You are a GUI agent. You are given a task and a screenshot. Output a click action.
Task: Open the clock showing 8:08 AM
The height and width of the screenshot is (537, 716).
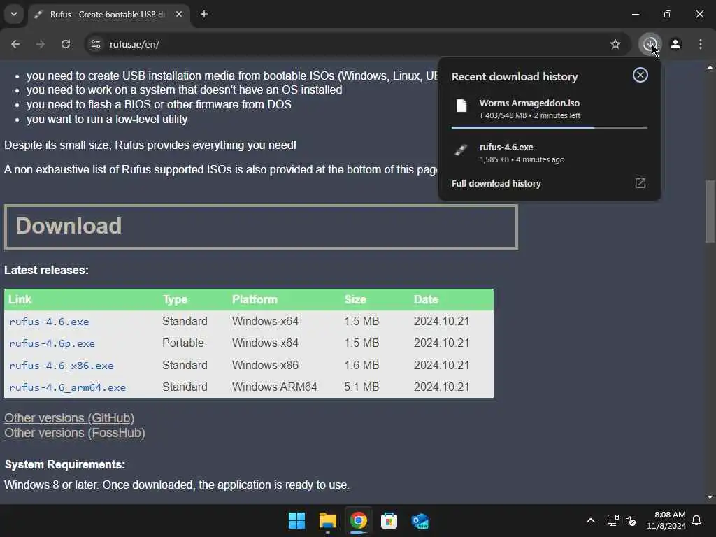click(x=666, y=520)
